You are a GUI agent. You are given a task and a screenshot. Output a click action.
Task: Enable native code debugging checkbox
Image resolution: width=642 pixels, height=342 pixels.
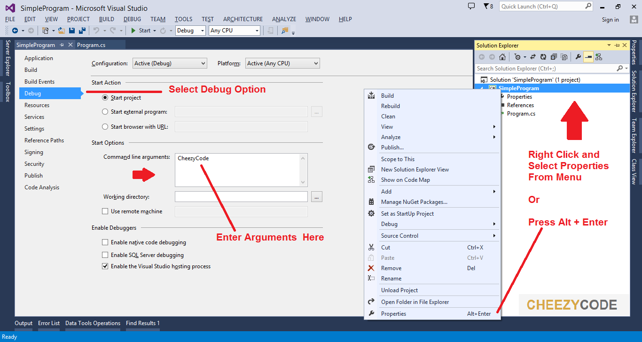tap(105, 242)
